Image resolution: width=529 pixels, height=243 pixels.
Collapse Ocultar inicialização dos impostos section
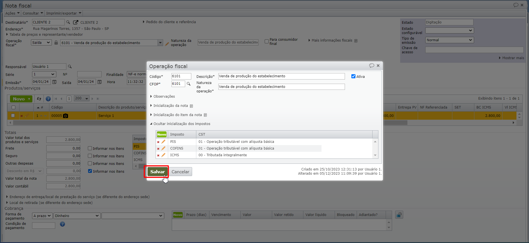pyautogui.click(x=180, y=124)
